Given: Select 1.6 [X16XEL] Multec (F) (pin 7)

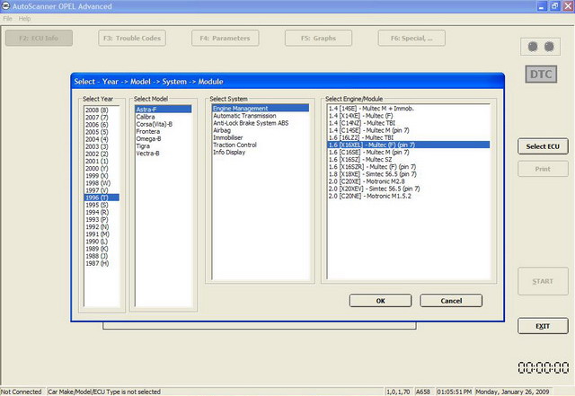Looking at the screenshot, I should tap(409, 145).
